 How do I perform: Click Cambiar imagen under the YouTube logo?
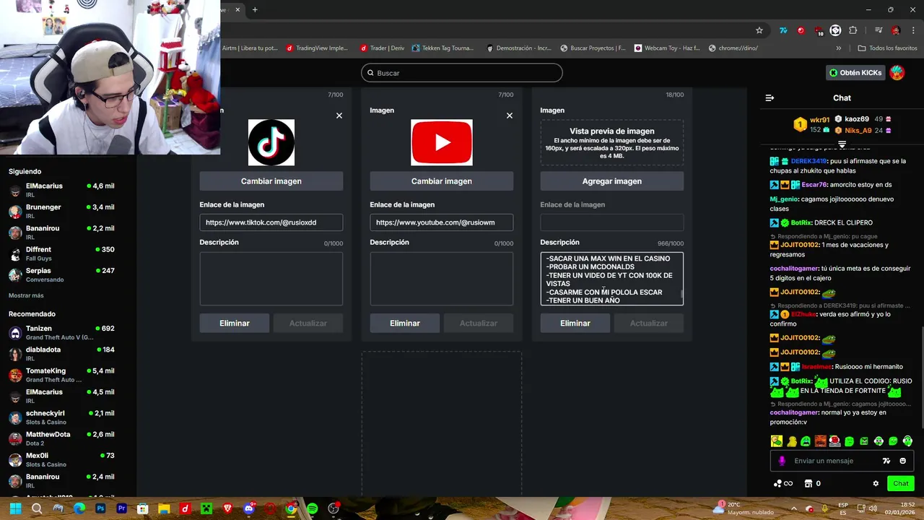coord(442,181)
